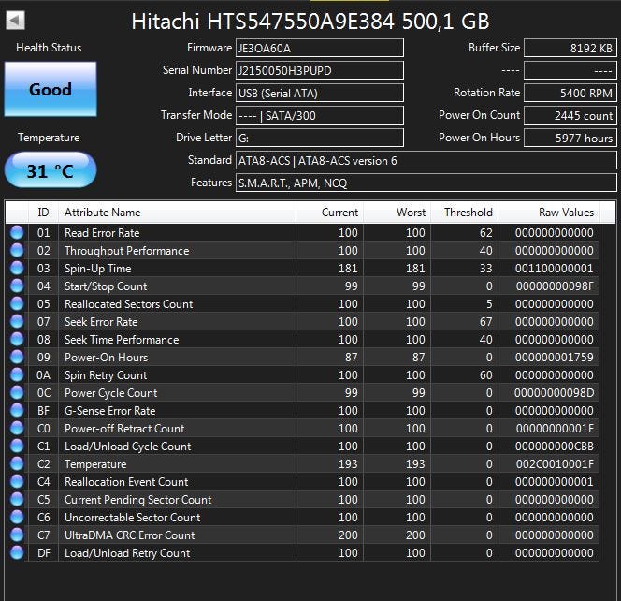Click the Rotation Rate field 5400 RPM
The height and width of the screenshot is (601, 621).
point(570,94)
